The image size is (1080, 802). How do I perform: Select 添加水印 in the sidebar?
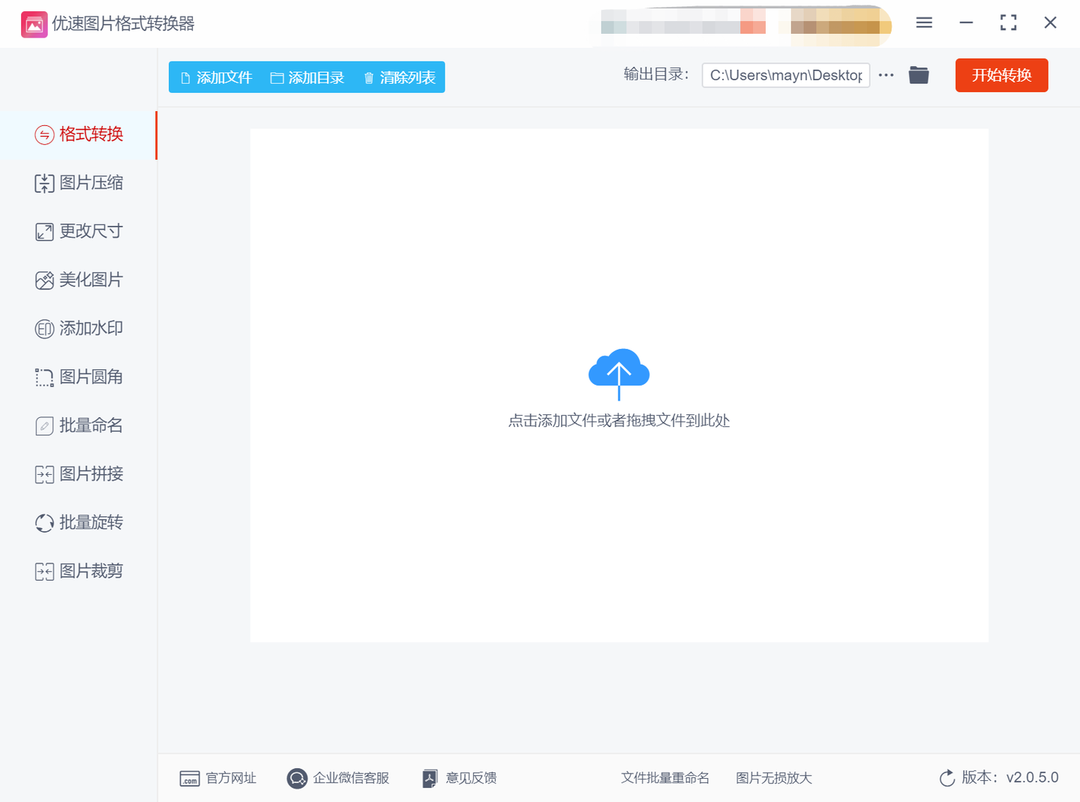click(x=78, y=329)
